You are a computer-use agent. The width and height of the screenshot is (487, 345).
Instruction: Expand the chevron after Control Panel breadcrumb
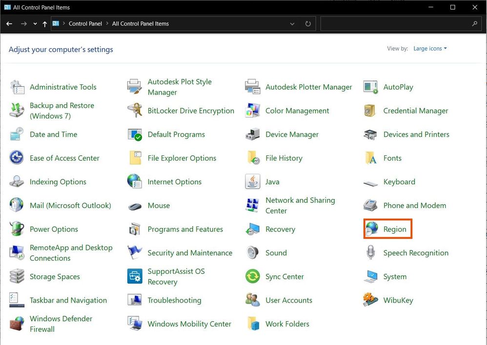(x=107, y=23)
